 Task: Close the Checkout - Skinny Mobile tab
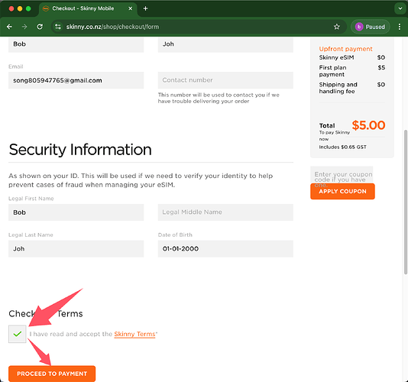pos(131,8)
